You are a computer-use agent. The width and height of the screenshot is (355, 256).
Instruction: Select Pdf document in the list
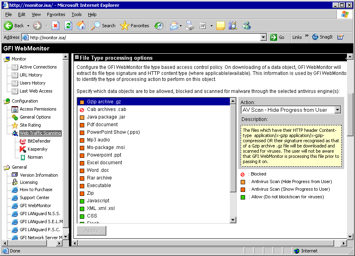[x=154, y=125]
